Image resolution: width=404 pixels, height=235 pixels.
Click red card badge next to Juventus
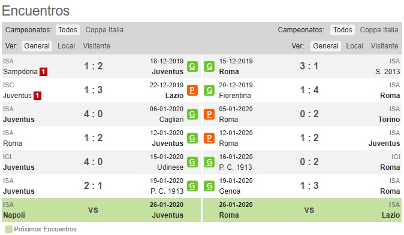tap(37, 96)
